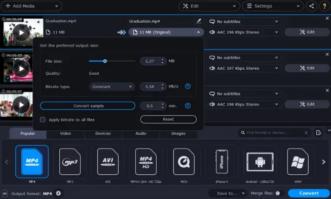Select the Android 1280x720 preset icon

pyautogui.click(x=260, y=162)
